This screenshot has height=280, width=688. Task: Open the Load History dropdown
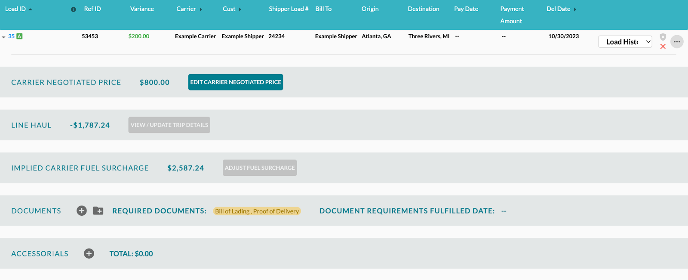point(625,42)
